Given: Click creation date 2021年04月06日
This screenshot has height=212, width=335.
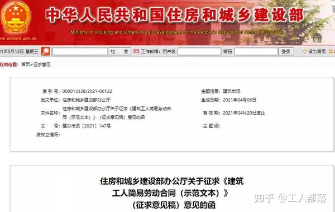Looking at the screenshot, I should click(240, 100).
